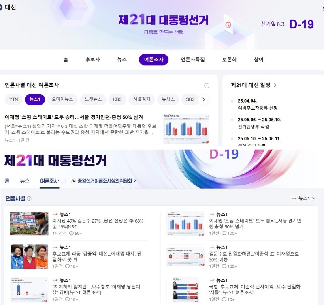Click the bar chart thumbnail in top article
The image size is (324, 305).
pos(186,128)
